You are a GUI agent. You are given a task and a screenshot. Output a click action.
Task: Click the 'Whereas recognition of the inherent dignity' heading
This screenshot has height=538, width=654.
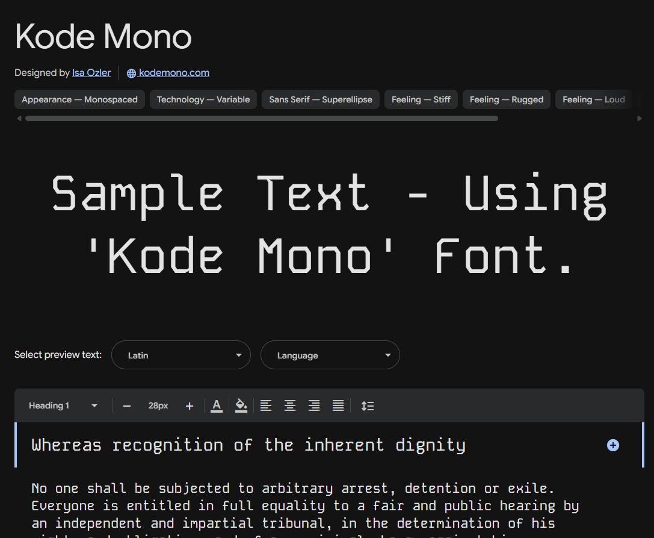coord(248,445)
